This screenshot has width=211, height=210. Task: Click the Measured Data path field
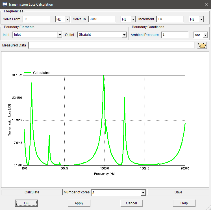pos(111,45)
